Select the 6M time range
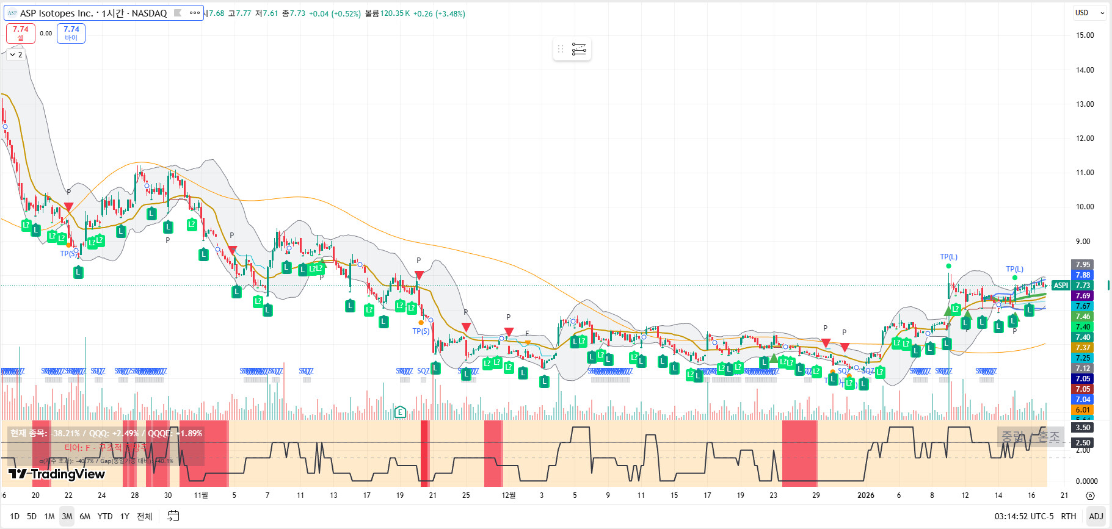 point(85,516)
